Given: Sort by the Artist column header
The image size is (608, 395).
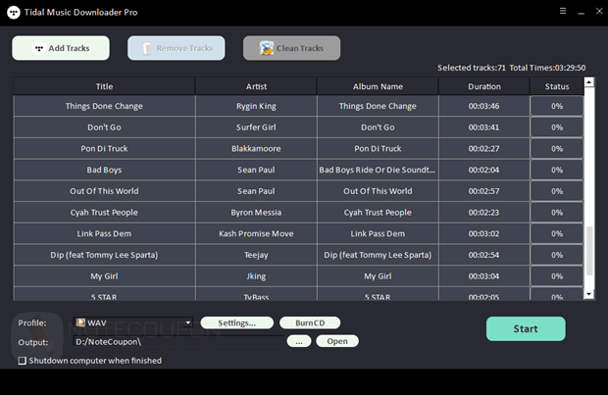Looking at the screenshot, I should click(x=256, y=86).
